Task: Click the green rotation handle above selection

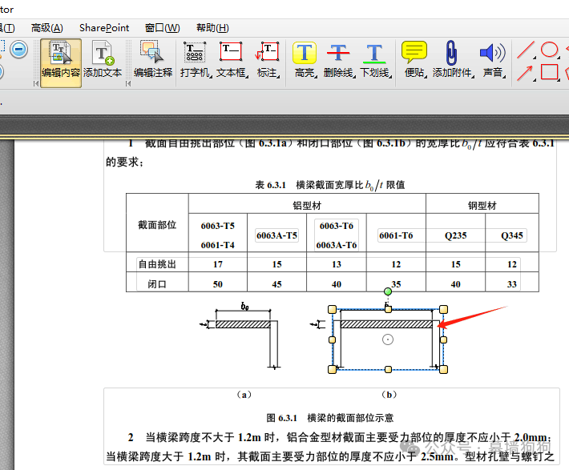Action: click(388, 291)
